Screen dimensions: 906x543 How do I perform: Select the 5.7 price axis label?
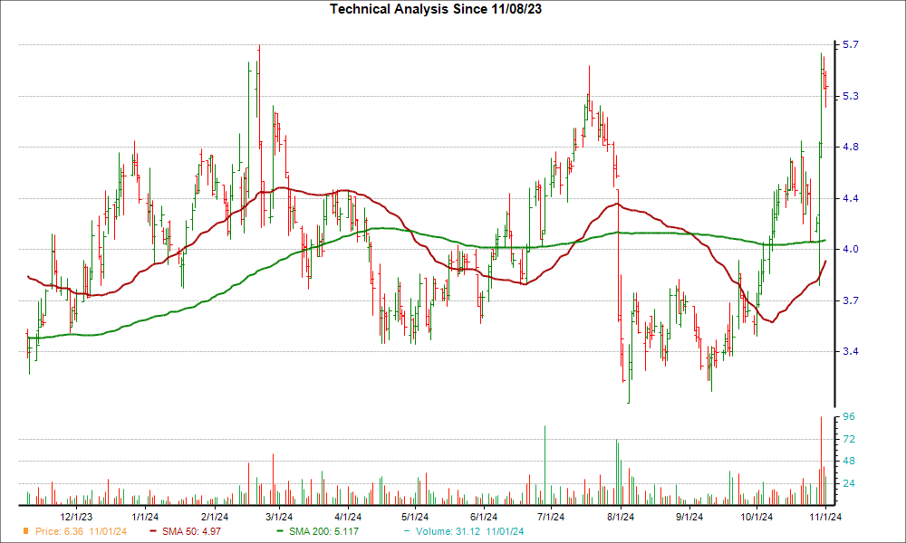click(851, 45)
